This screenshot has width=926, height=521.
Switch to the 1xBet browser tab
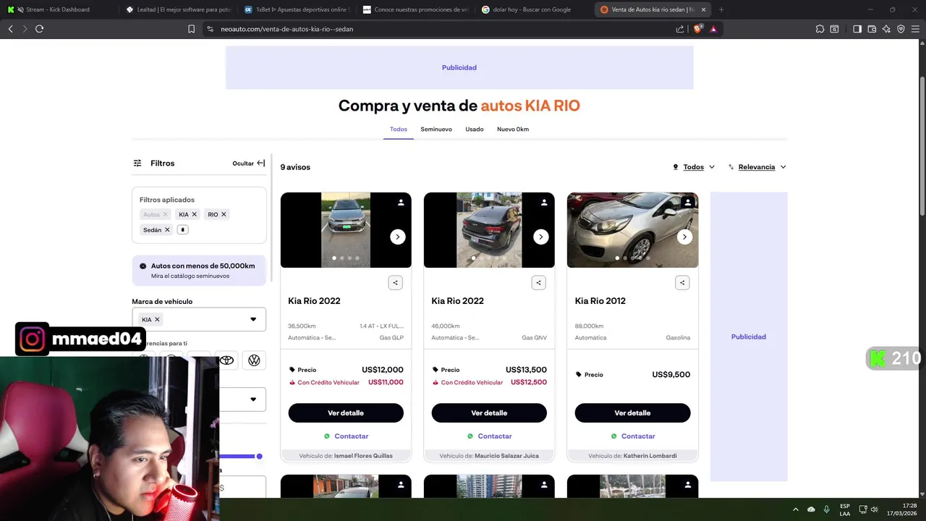click(x=297, y=9)
